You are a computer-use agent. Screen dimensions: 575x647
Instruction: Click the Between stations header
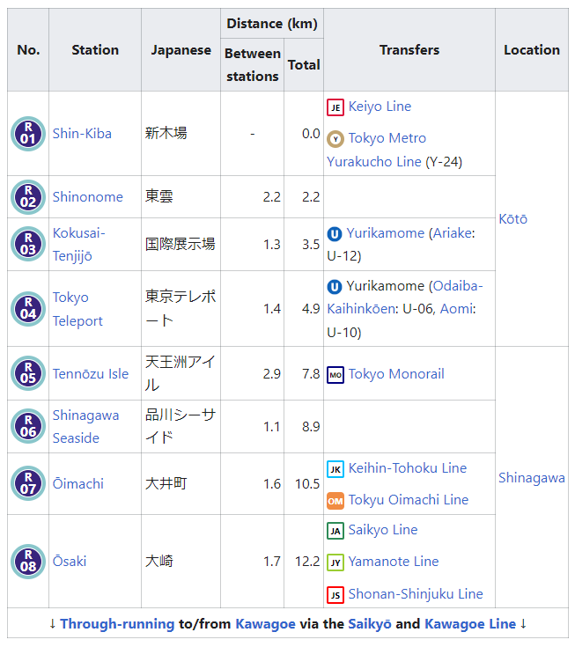coord(252,65)
